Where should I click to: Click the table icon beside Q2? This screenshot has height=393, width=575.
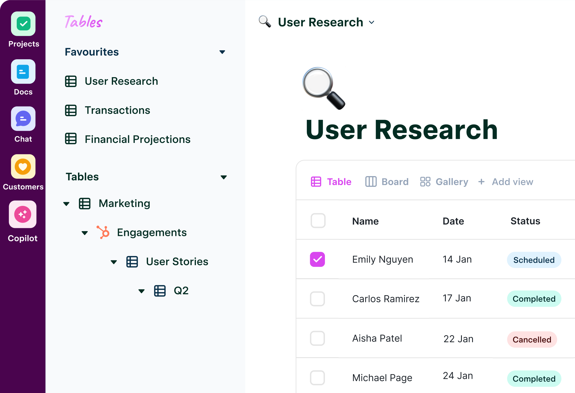pos(160,291)
